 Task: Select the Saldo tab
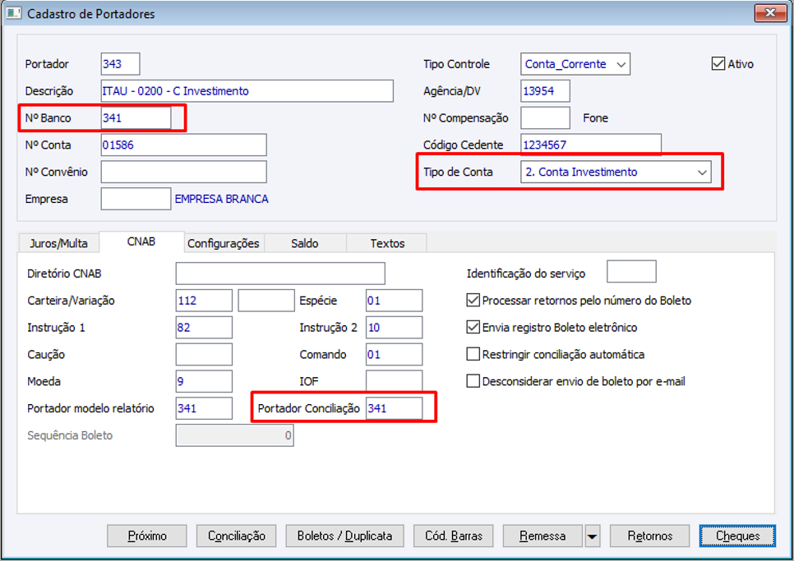[x=304, y=243]
